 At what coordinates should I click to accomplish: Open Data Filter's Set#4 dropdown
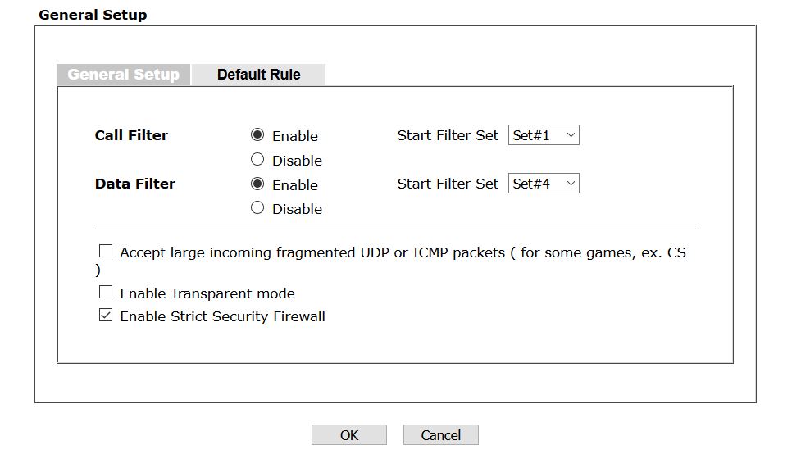(x=543, y=184)
